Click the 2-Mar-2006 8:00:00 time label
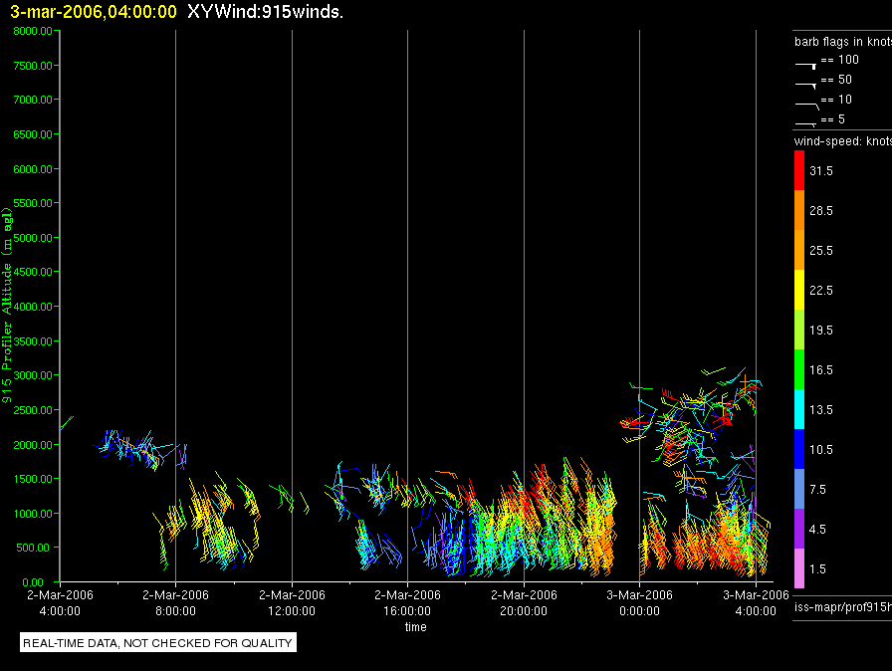Image resolution: width=892 pixels, height=671 pixels. (x=175, y=602)
